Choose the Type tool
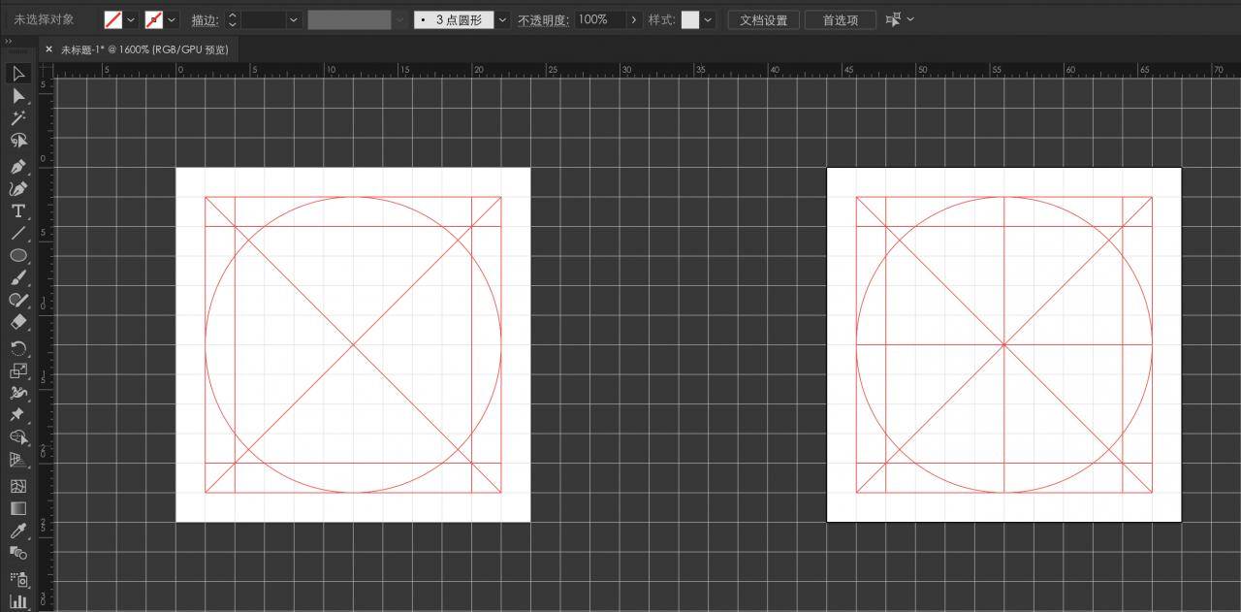The height and width of the screenshot is (612, 1241). point(17,211)
